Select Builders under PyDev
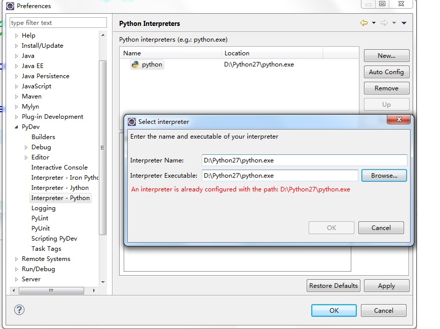440x329 pixels. click(x=43, y=137)
